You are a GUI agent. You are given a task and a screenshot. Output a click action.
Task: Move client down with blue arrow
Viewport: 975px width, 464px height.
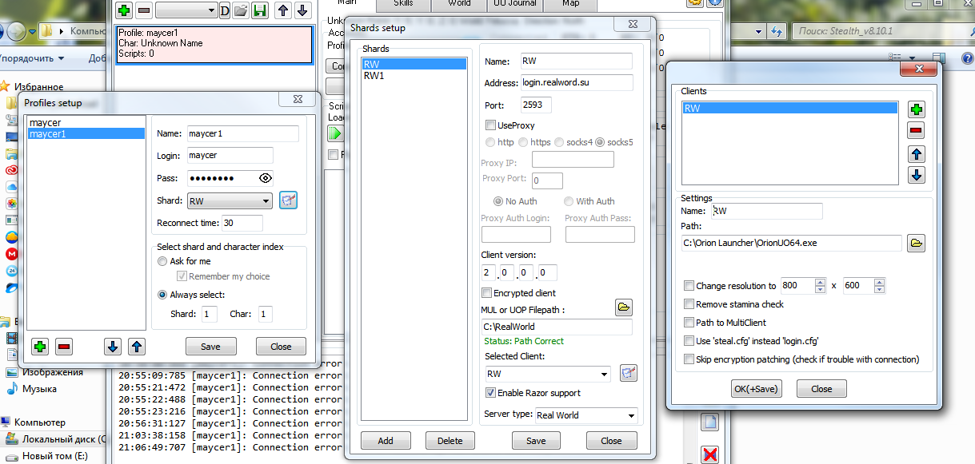click(917, 176)
